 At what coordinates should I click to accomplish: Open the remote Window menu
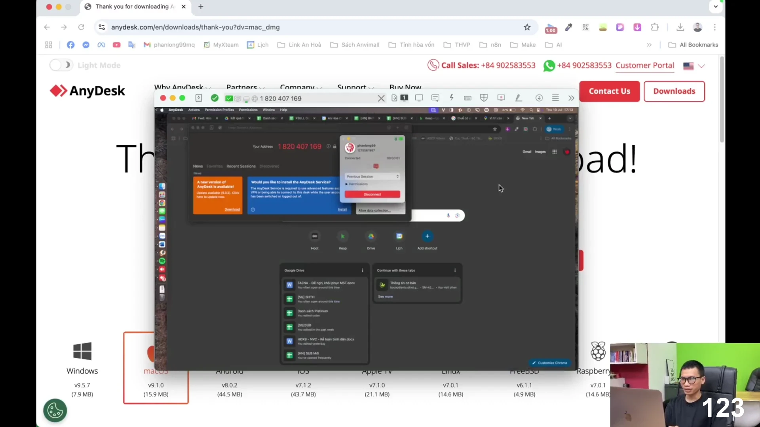[x=269, y=110]
